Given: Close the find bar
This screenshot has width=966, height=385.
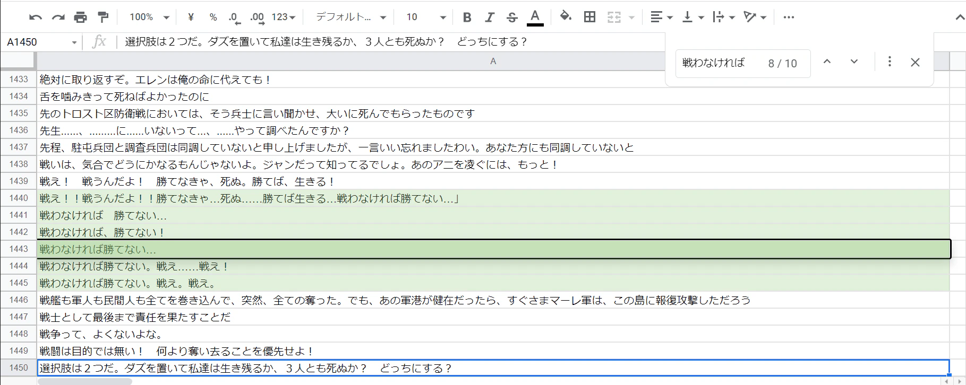Looking at the screenshot, I should click(x=915, y=62).
